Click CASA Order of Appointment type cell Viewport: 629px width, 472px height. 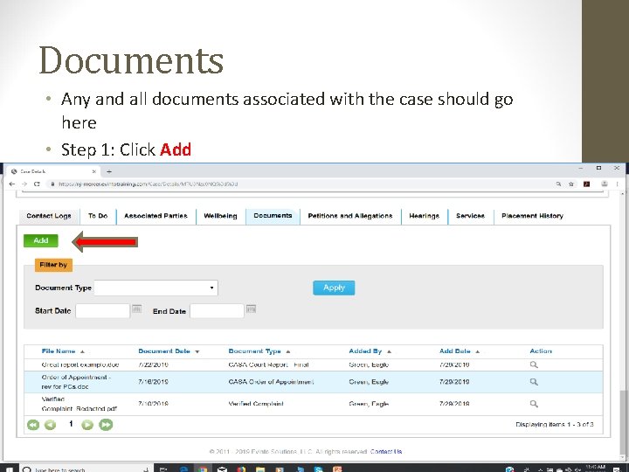tap(271, 382)
